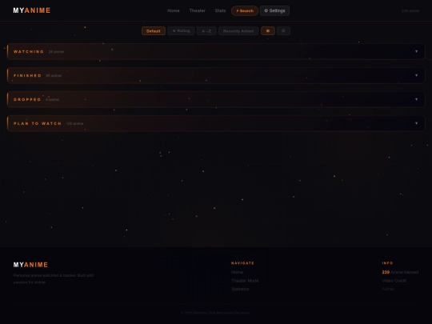Screen dimensions: 432x324
Task: Click the MYANIME logo in the header
Action: [x=32, y=10]
